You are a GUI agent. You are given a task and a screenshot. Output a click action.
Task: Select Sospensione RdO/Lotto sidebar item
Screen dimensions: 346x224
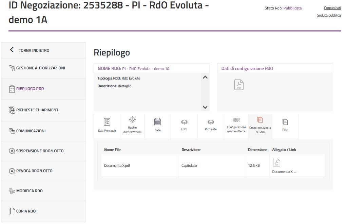(x=40, y=151)
